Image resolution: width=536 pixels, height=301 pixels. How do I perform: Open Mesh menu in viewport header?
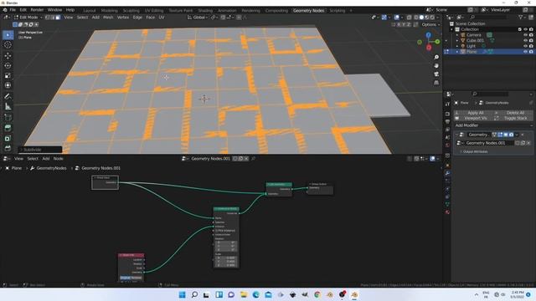(x=108, y=17)
